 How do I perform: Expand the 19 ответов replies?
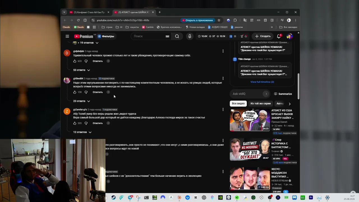89,43
